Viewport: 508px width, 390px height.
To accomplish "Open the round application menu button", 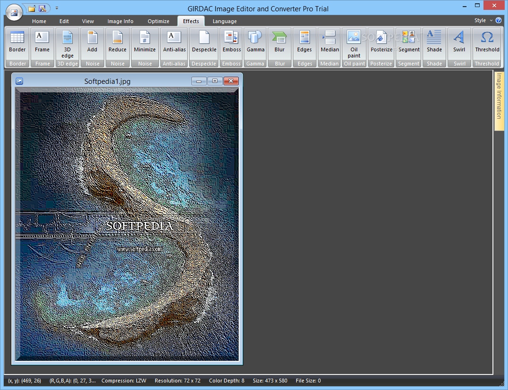I will point(14,12).
